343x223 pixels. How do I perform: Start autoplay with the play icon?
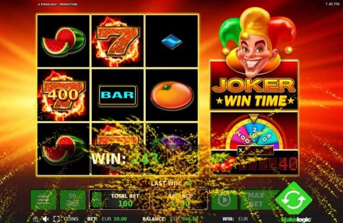224,200
